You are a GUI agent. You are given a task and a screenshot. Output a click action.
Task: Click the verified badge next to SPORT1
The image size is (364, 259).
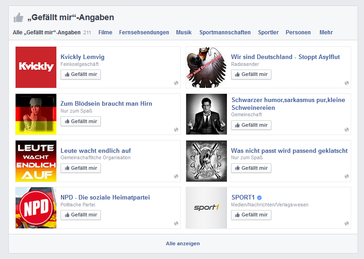pyautogui.click(x=259, y=198)
